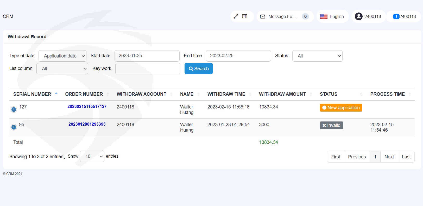Click the Key work text field

[x=148, y=69]
